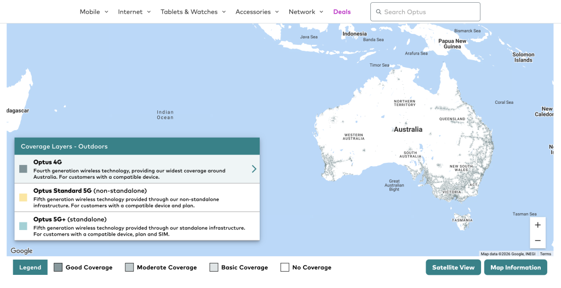Zoom out the map with minus button

(x=538, y=240)
